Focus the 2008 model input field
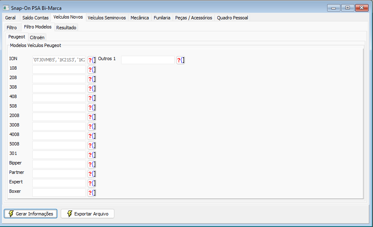 [x=59, y=117]
